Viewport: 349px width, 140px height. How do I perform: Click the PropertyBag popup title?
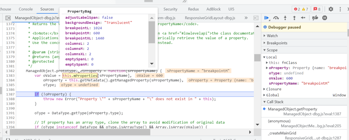(79, 11)
